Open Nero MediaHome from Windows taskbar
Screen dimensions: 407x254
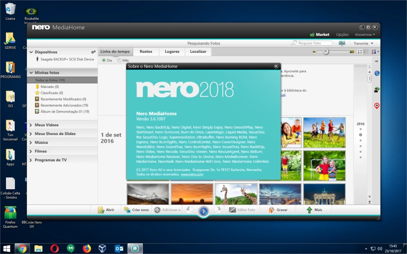point(135,248)
